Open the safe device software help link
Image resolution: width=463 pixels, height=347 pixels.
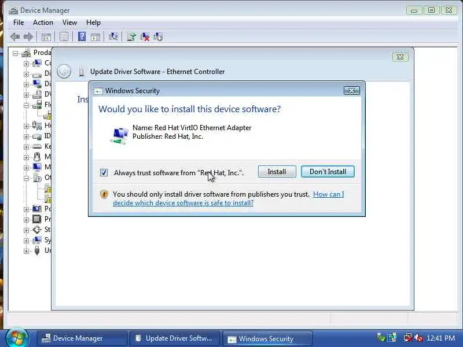228,198
